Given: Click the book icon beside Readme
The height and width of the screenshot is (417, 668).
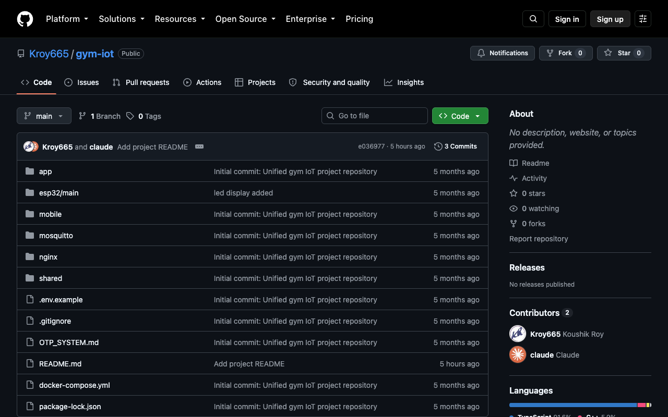Looking at the screenshot, I should point(514,163).
